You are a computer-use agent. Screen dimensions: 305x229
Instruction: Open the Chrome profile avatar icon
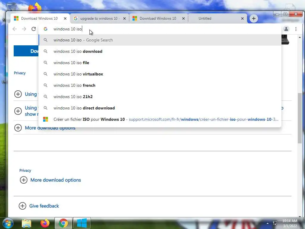point(286,29)
